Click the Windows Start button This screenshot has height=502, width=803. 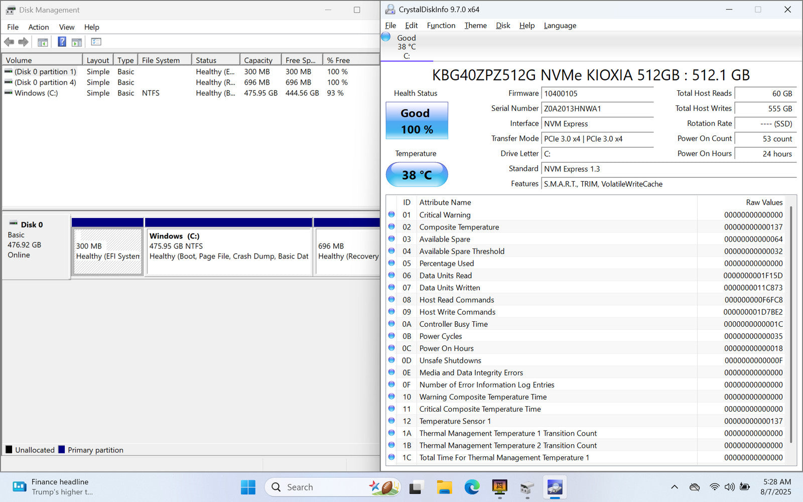[248, 487]
